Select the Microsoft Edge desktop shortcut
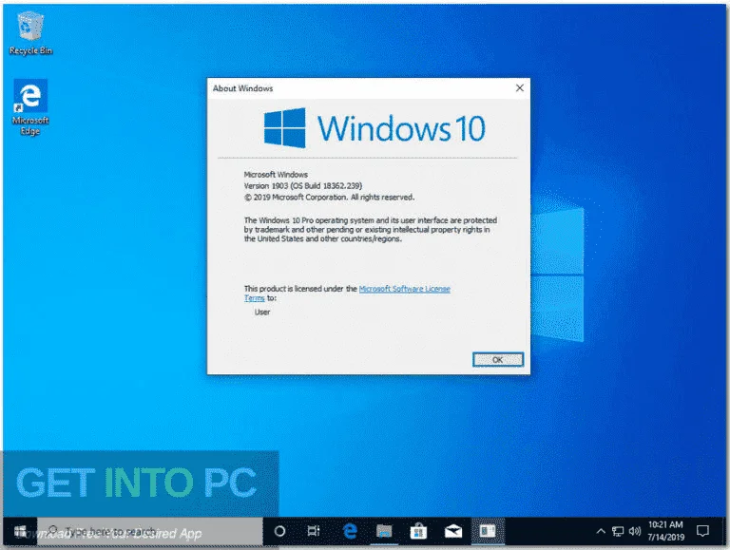 click(x=30, y=107)
